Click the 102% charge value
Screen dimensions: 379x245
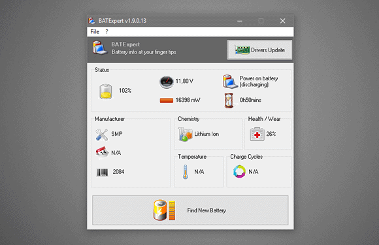tap(125, 91)
